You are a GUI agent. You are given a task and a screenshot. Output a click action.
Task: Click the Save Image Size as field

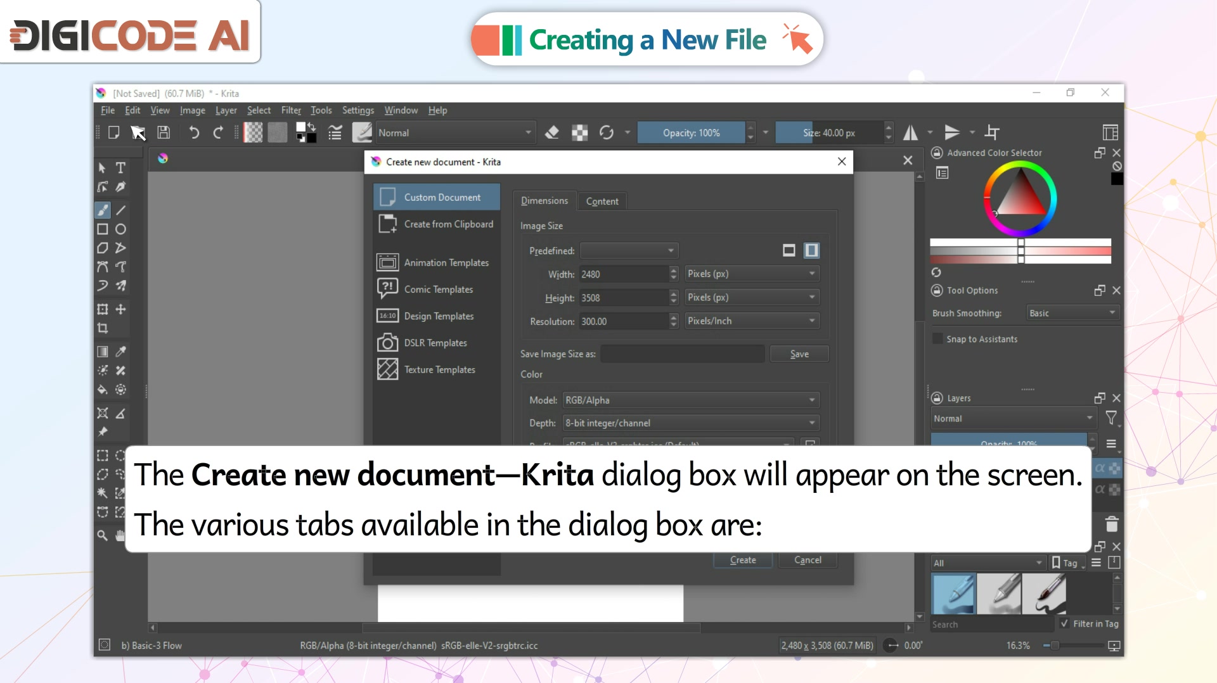(683, 354)
